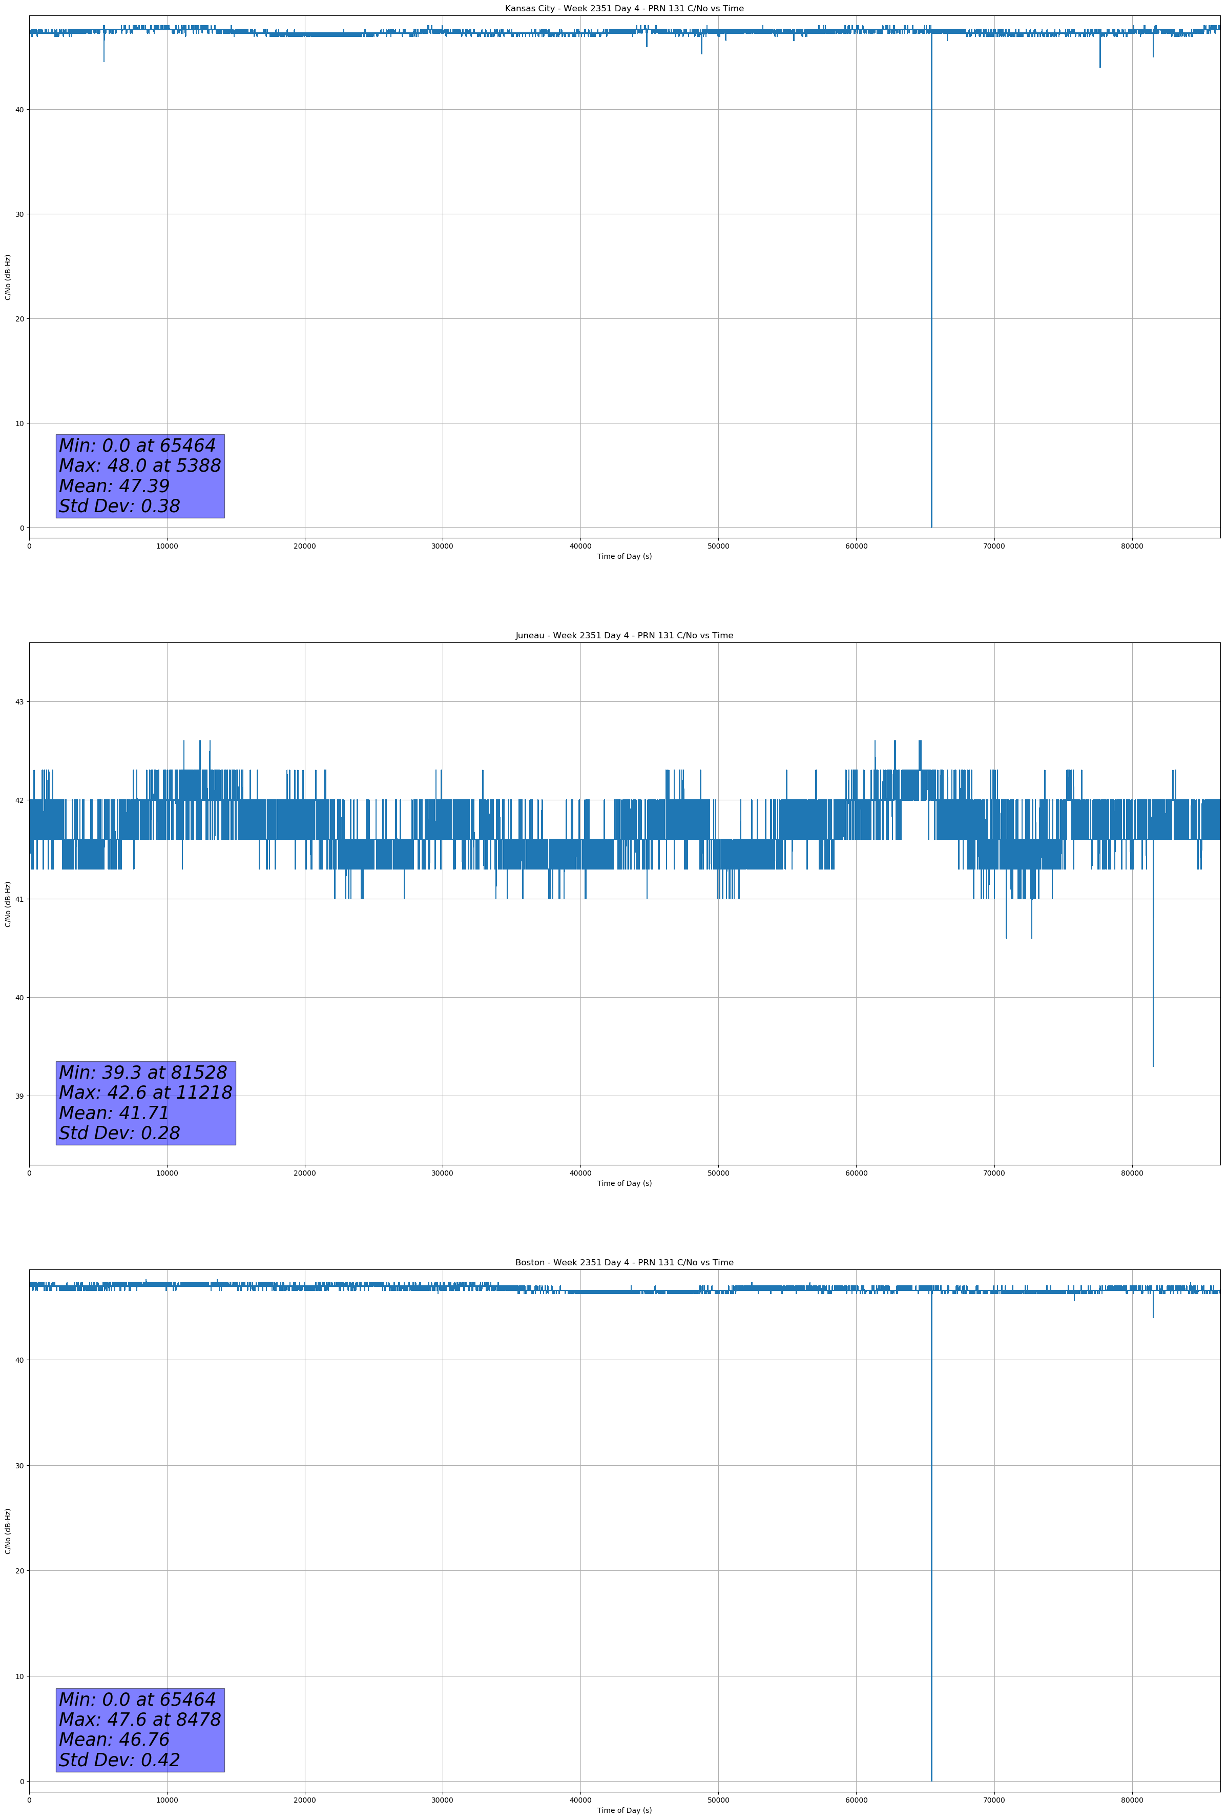1227x1819 pixels.
Task: Click Kansas City deep drop to zero spike
Action: pos(930,313)
